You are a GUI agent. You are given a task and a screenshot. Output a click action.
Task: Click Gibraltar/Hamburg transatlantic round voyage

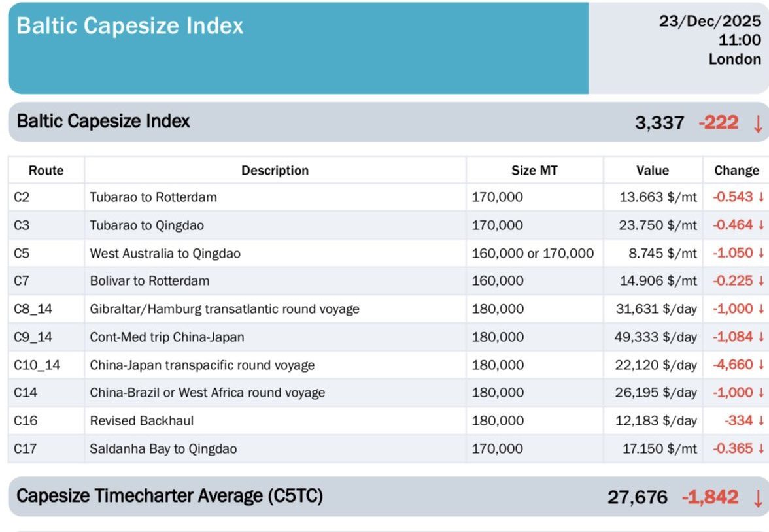225,309
